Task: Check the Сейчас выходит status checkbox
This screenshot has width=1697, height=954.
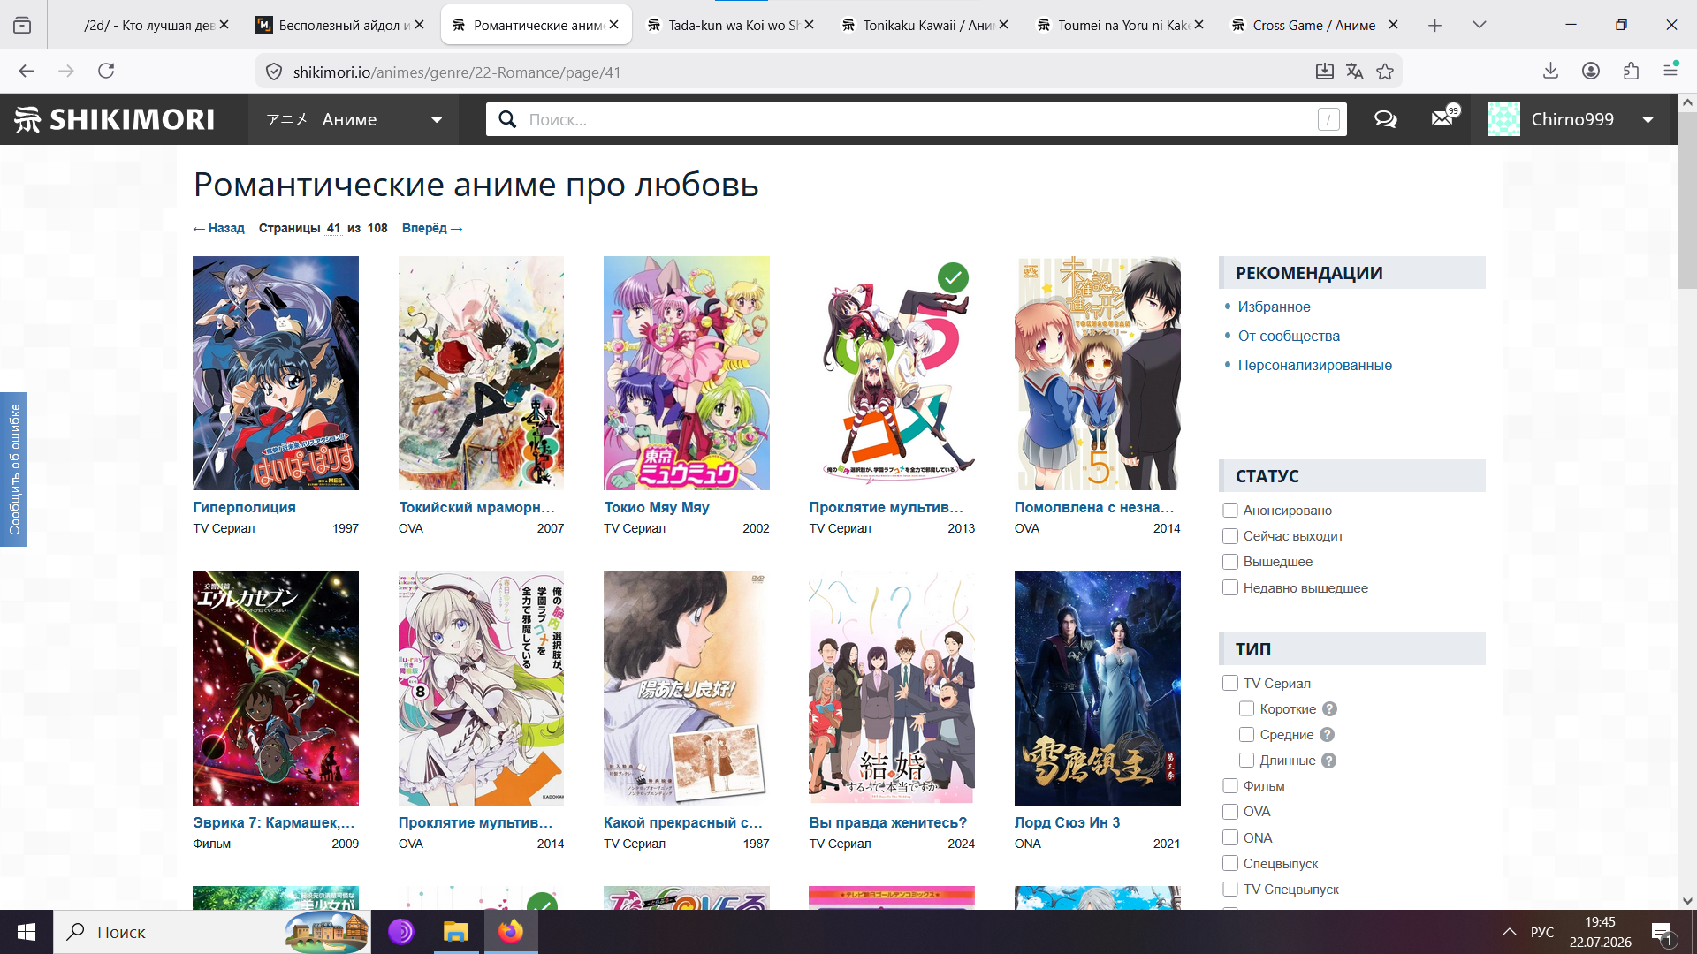Action: [x=1229, y=536]
